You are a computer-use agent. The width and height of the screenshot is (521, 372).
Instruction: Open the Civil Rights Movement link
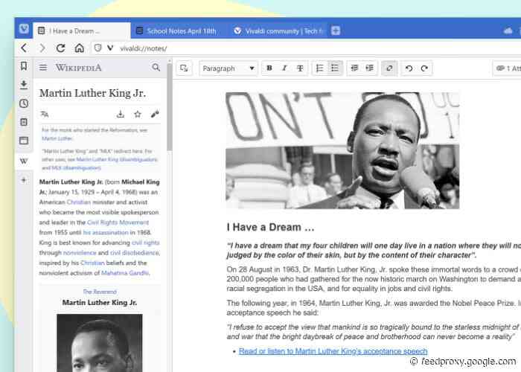tap(118, 222)
